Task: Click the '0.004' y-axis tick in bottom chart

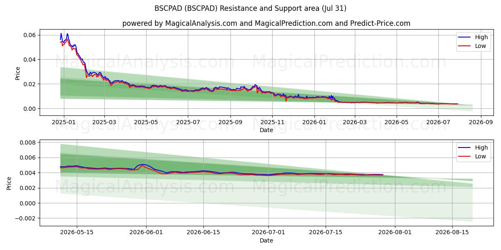Action: pyautogui.click(x=28, y=173)
